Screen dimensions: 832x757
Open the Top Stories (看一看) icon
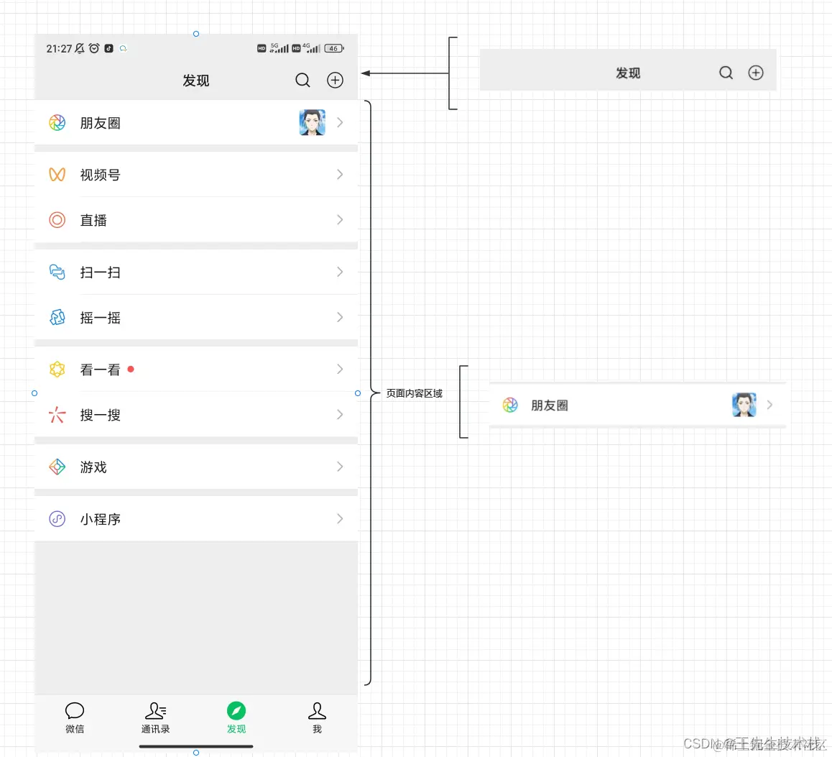(57, 369)
